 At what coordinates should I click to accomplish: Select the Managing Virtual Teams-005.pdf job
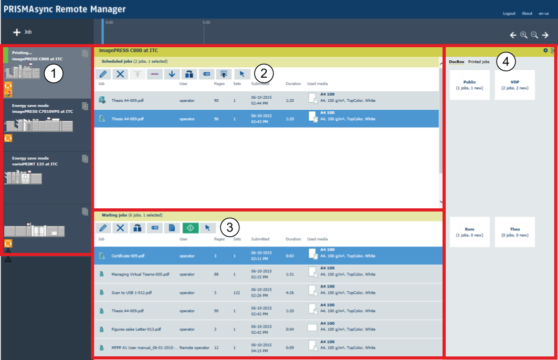(268, 274)
